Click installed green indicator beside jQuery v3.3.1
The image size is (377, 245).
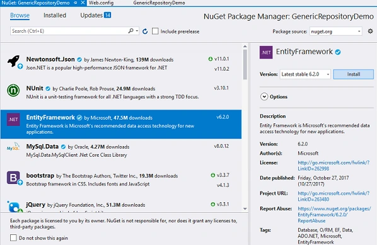tap(213, 204)
